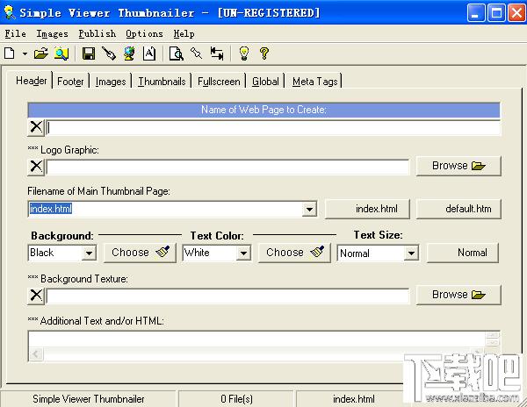The height and width of the screenshot is (407, 527).
Task: Browse for a Logo Graphic file
Action: point(458,166)
